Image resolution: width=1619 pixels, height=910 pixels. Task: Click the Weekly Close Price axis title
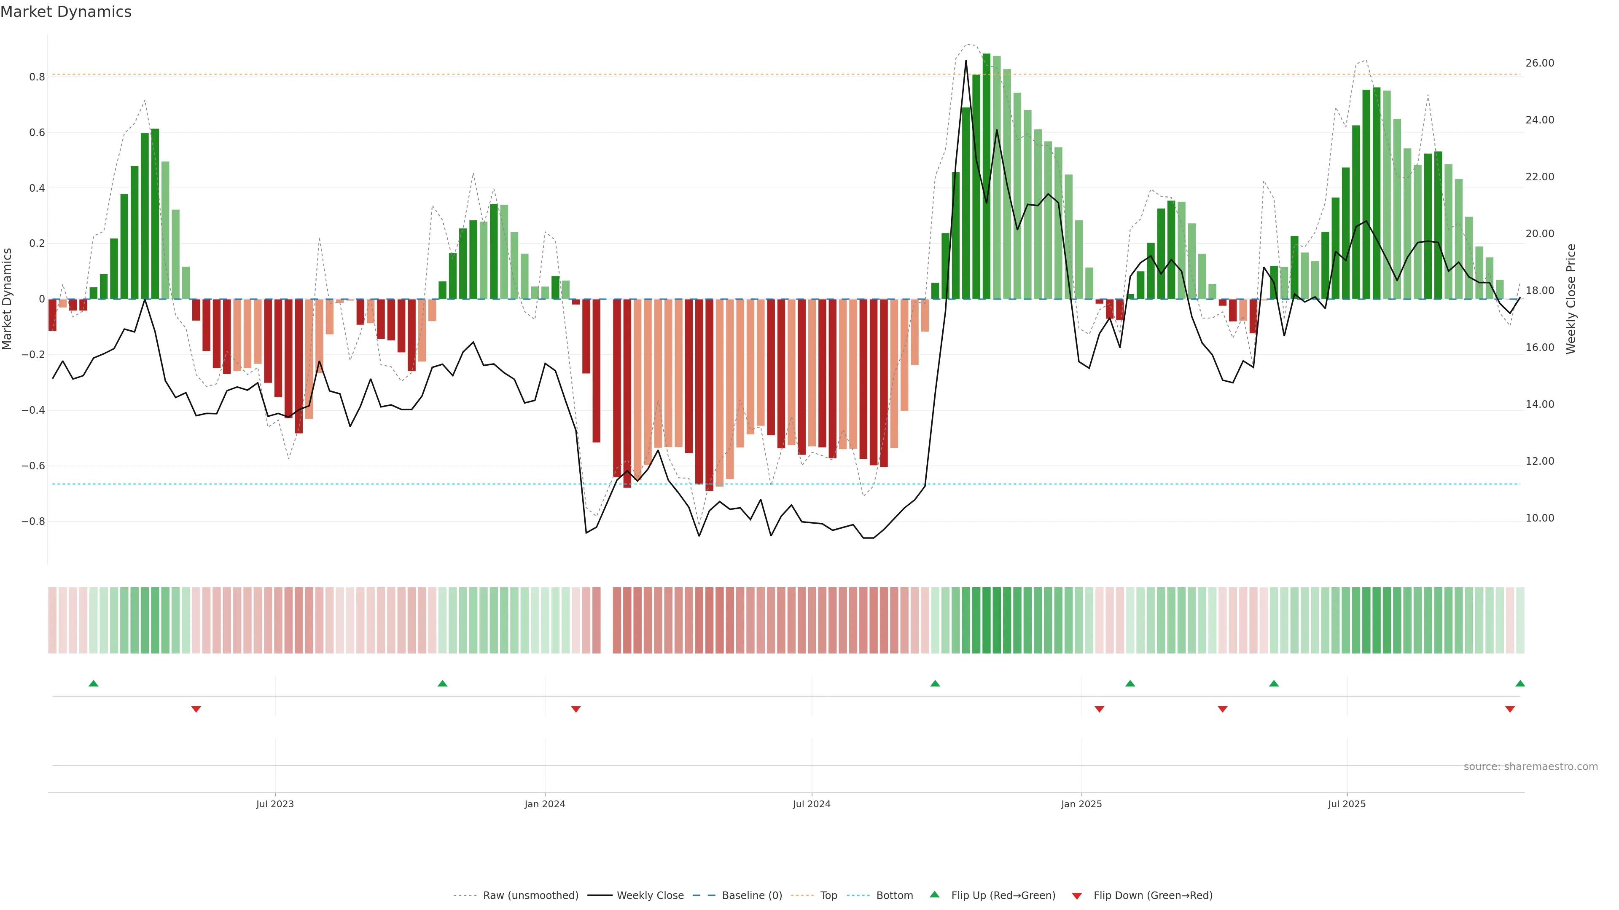[x=1571, y=299]
